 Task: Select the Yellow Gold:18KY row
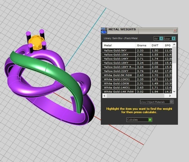pyautogui.click(x=137, y=63)
